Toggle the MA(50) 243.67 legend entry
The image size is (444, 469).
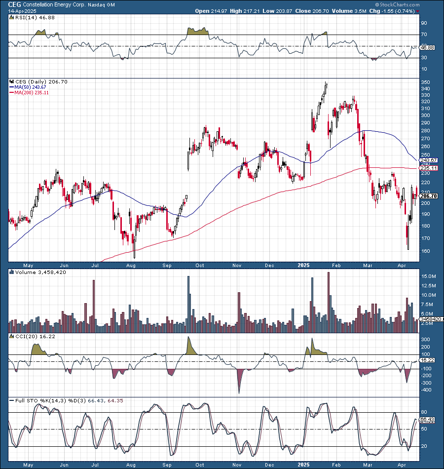(30, 87)
